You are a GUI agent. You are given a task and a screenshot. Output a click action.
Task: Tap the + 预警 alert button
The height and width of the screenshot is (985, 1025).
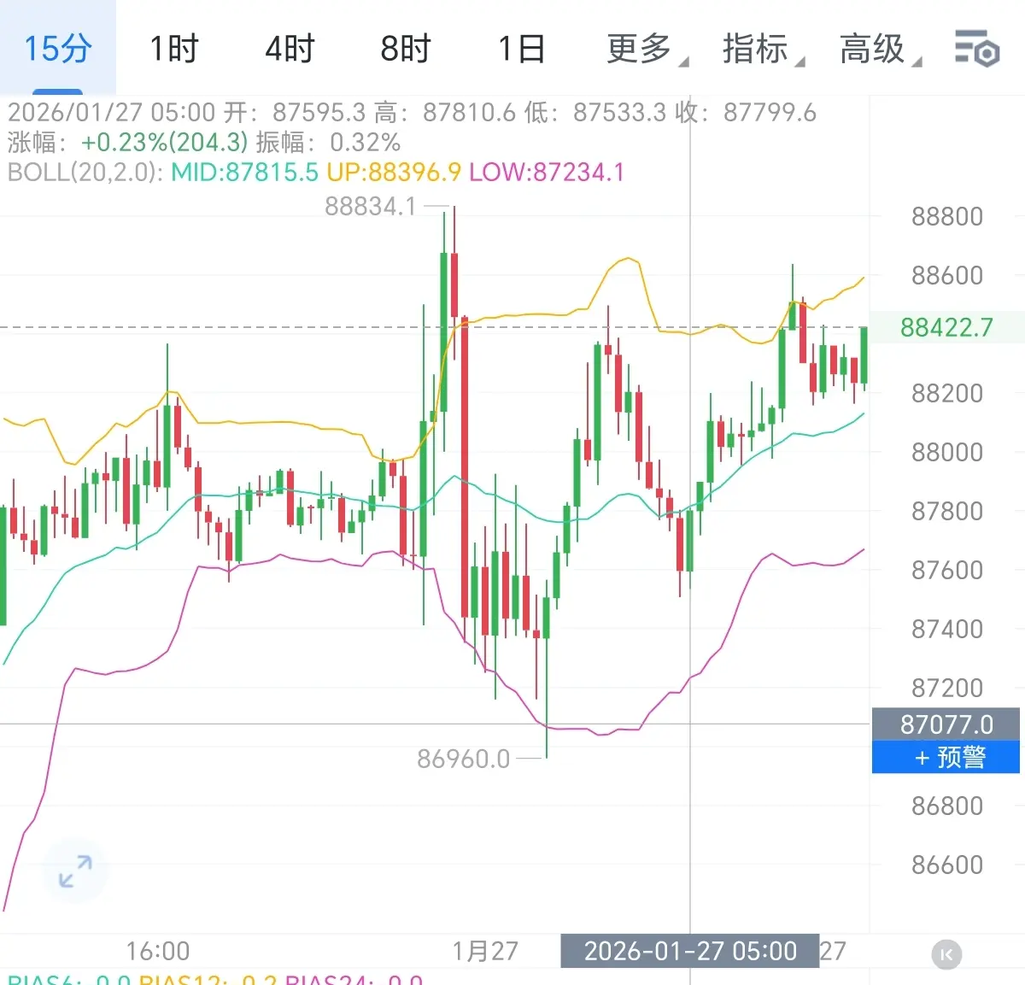tap(946, 757)
